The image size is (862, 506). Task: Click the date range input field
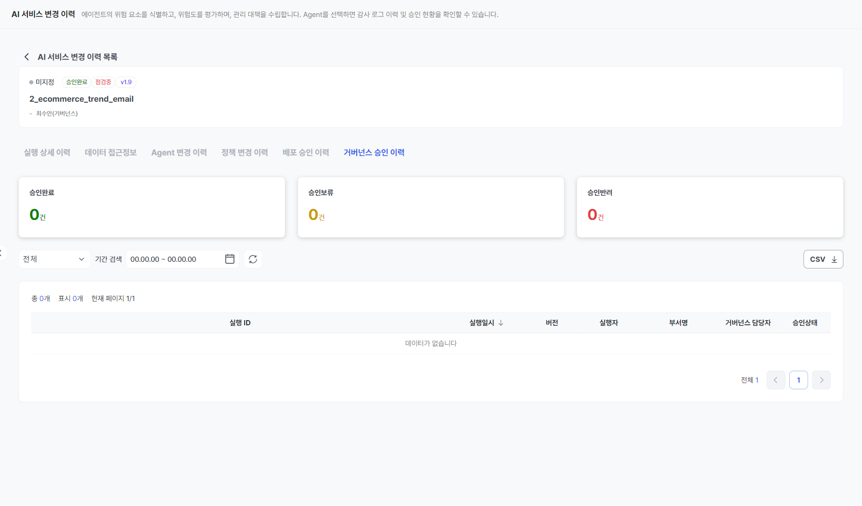pos(182,259)
